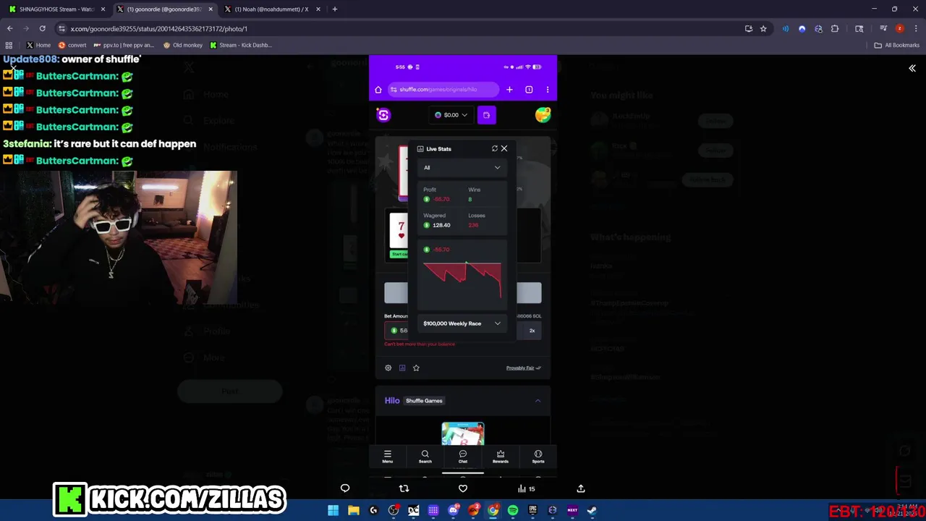
Task: Collapse the Hilo section chevron
Action: [x=538, y=400]
